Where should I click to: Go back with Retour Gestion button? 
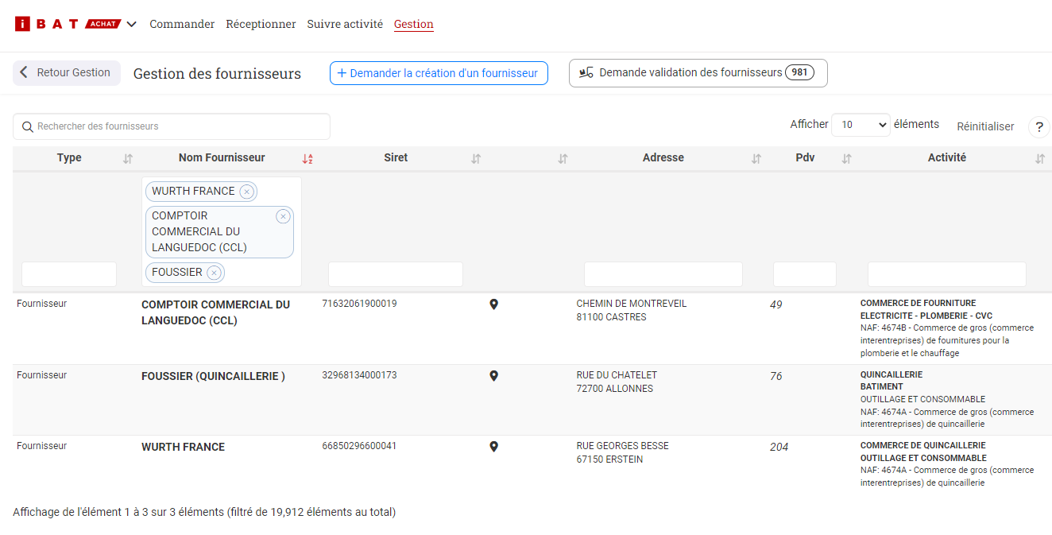point(67,72)
